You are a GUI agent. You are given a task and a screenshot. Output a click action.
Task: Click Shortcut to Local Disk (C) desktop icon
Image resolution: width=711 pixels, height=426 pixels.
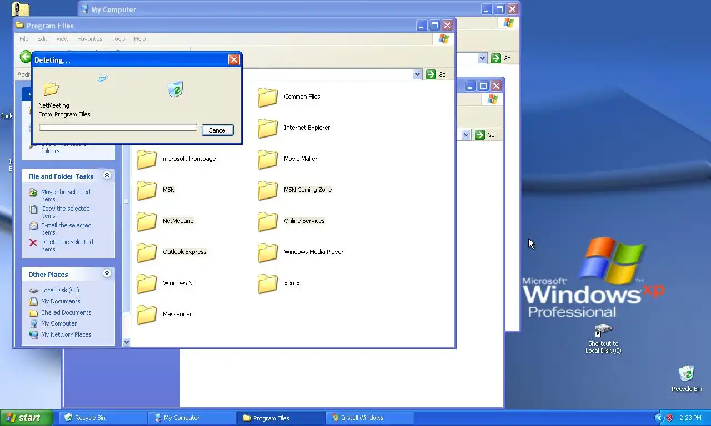tap(603, 331)
